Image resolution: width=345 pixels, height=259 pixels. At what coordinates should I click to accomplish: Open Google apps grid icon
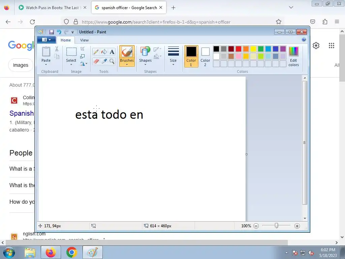click(x=332, y=46)
